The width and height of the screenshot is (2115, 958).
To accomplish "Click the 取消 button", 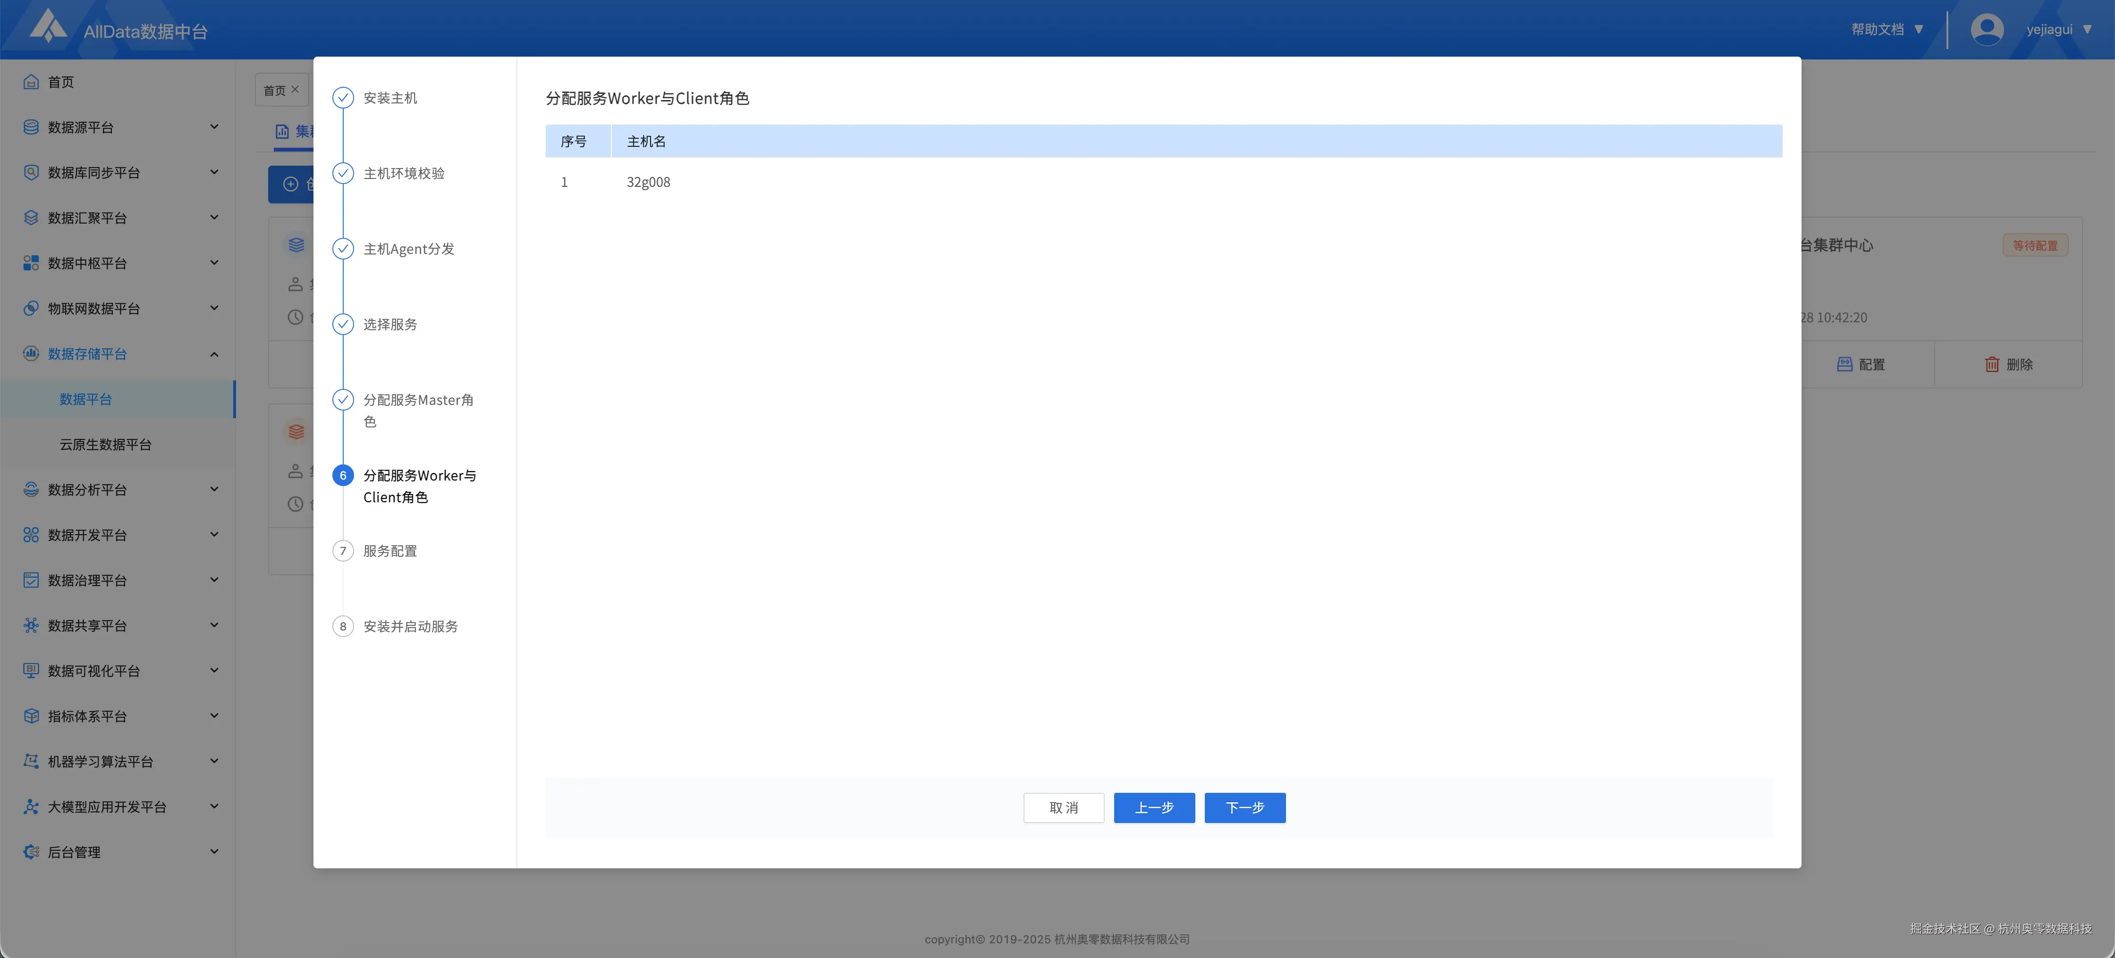I will point(1063,808).
